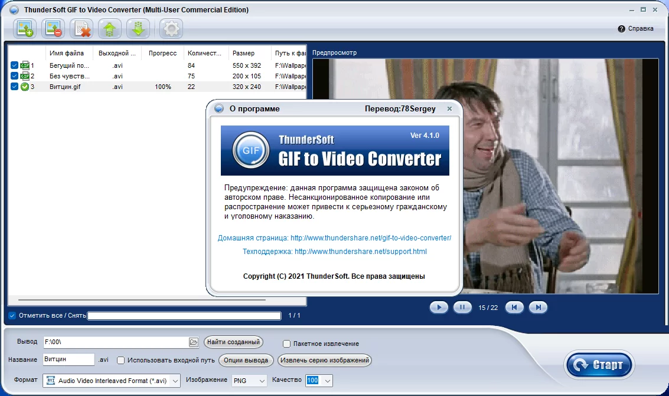This screenshot has width=669, height=396.
Task: Browse for output folder with the folder icon
Action: [193, 342]
